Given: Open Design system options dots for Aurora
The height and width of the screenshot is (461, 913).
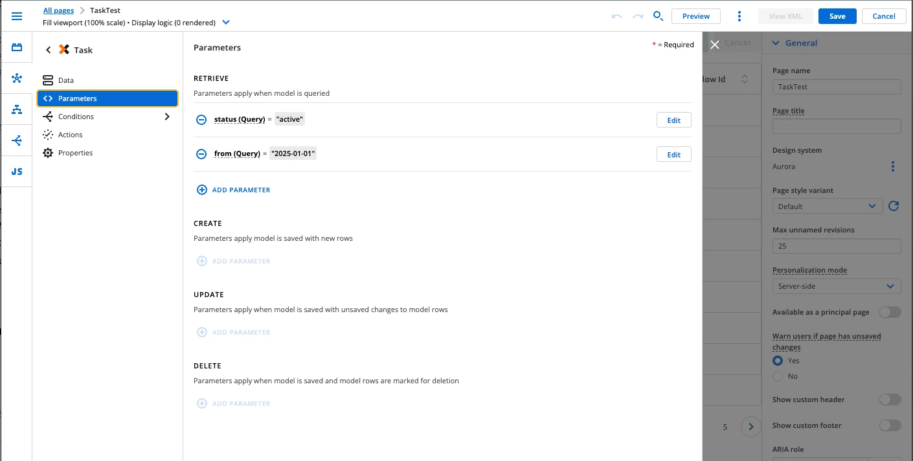Looking at the screenshot, I should pos(893,166).
